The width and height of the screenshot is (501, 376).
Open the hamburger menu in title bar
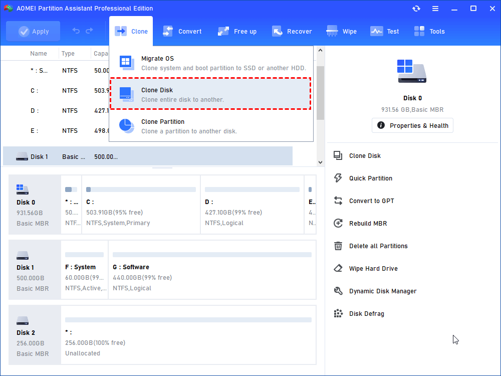pos(435,9)
